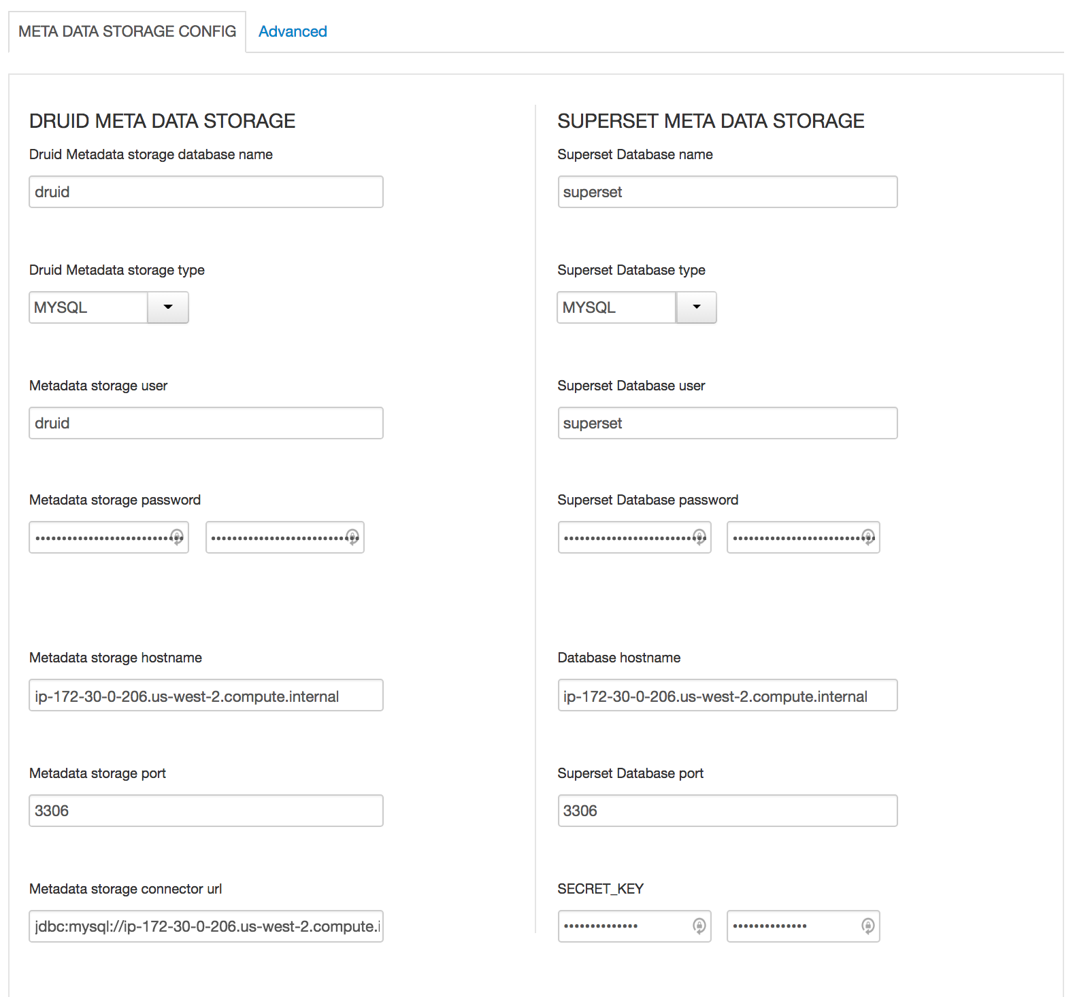This screenshot has height=997, width=1075.
Task: Click the Metadata storage connector url label
Action: 126,889
